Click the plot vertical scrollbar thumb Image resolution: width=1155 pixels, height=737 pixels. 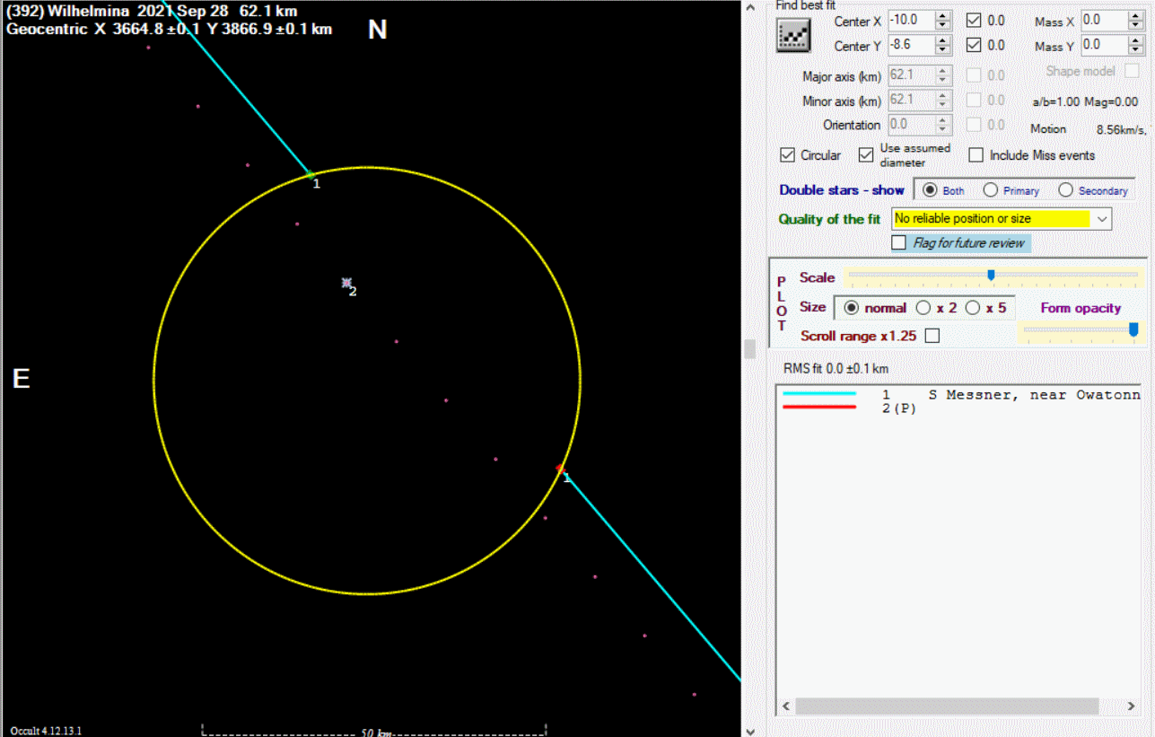pyautogui.click(x=750, y=348)
